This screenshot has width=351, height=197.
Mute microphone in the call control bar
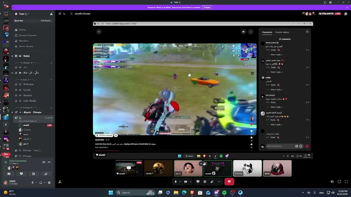[176, 181]
